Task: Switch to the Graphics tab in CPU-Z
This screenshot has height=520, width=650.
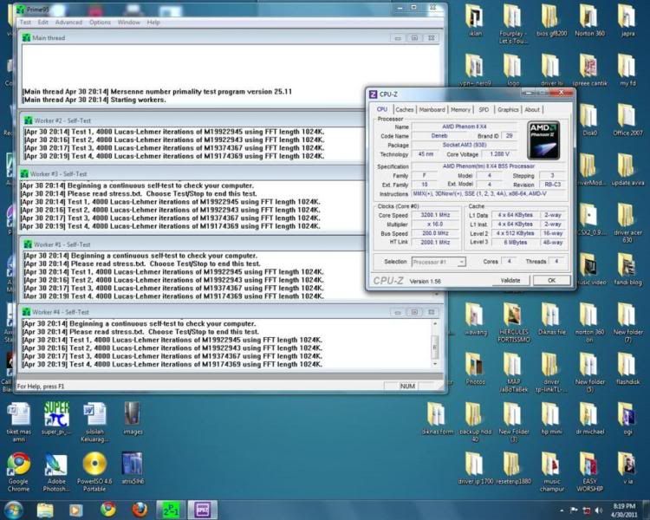Action: tap(508, 109)
